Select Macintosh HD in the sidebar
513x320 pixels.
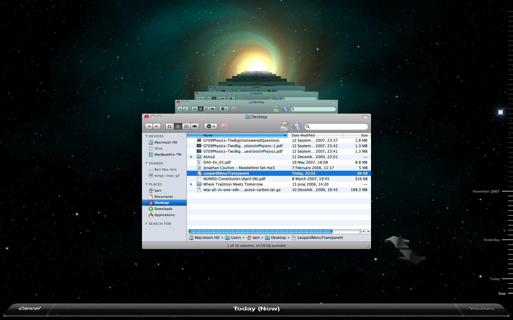point(164,142)
